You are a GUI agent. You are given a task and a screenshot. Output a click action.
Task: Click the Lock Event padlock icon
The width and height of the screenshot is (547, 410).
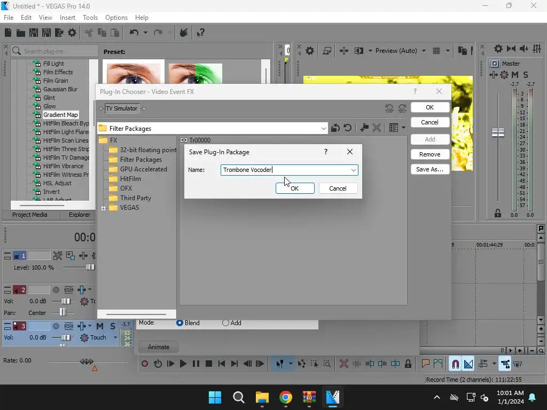pyautogui.click(x=408, y=364)
